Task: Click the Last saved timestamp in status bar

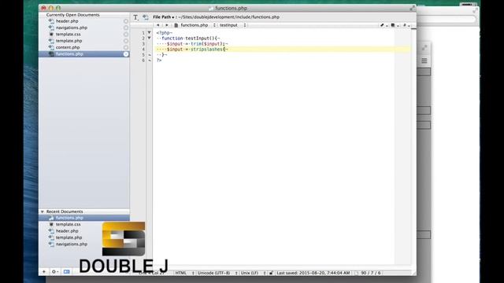Action: point(313,273)
